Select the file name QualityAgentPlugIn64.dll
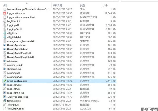 point(21,57)
